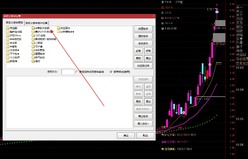Image resolution: width=248 pixels, height=159 pixels.
Task: Select the 今日涨停 folder icon
Action: (8, 58)
